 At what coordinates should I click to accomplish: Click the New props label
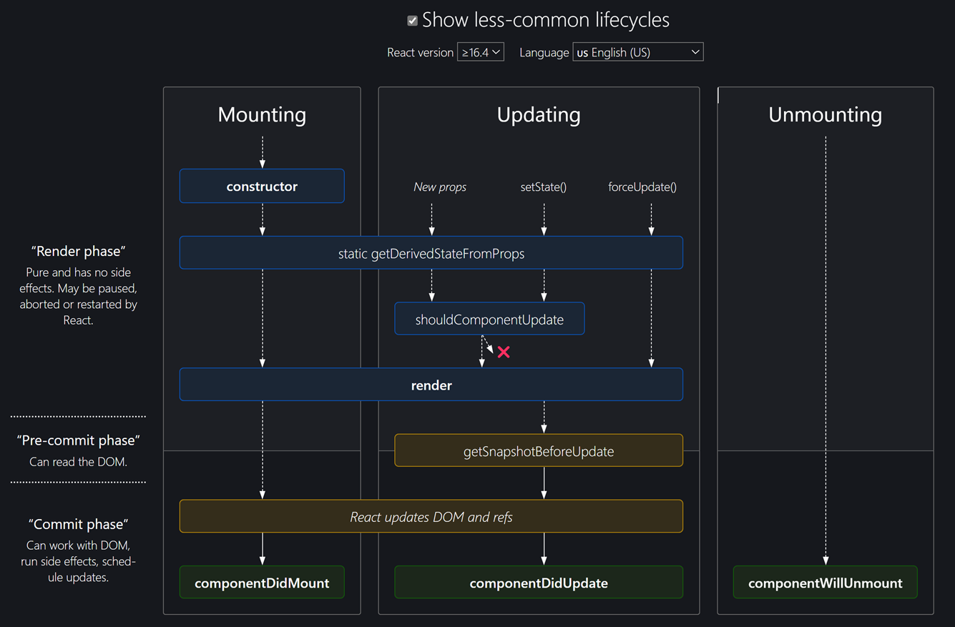440,187
